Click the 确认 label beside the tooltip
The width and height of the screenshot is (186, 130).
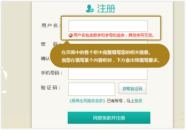coord(45,58)
